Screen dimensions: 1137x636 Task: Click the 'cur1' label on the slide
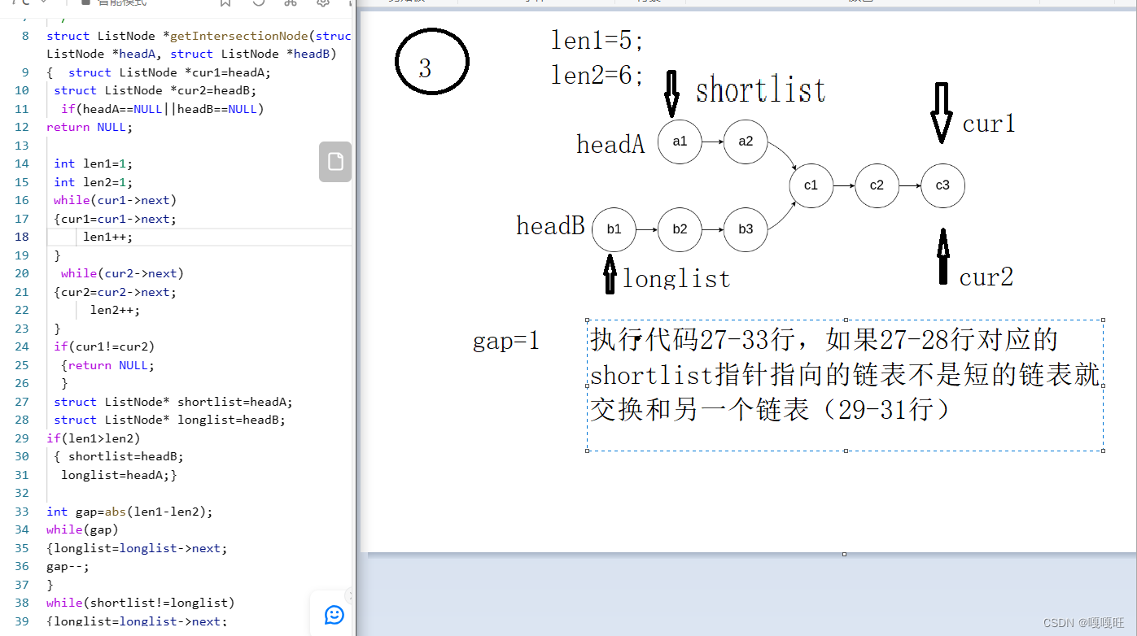pyautogui.click(x=989, y=124)
